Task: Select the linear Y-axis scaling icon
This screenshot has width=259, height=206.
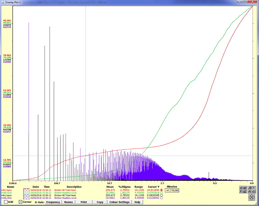Action: (x=241, y=192)
